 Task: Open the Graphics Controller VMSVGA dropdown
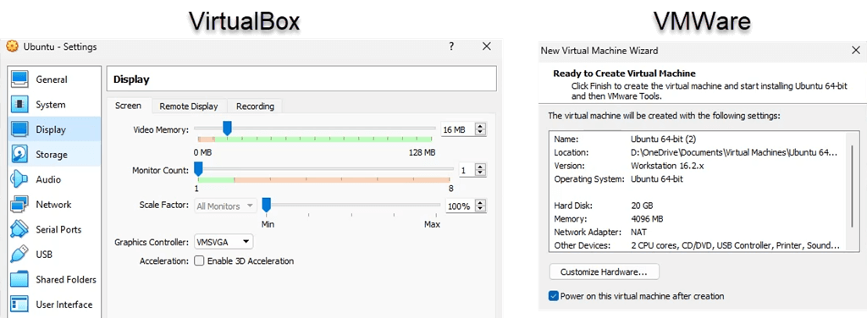[x=224, y=242]
